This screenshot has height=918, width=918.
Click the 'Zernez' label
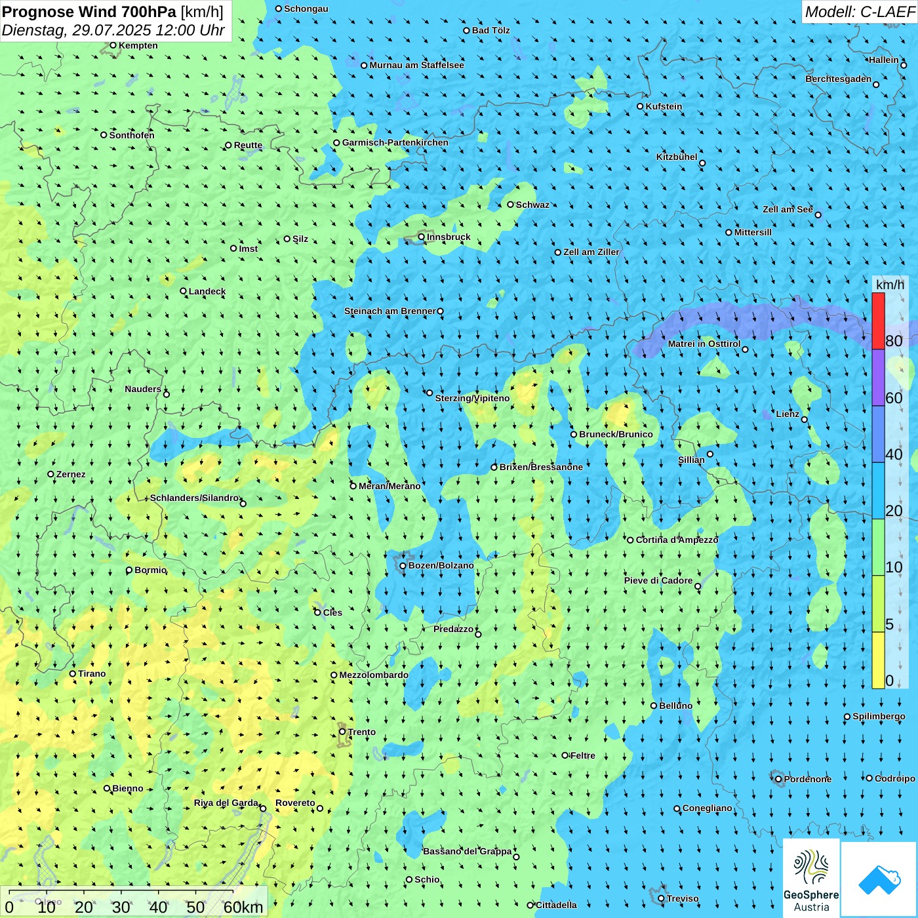pyautogui.click(x=71, y=474)
